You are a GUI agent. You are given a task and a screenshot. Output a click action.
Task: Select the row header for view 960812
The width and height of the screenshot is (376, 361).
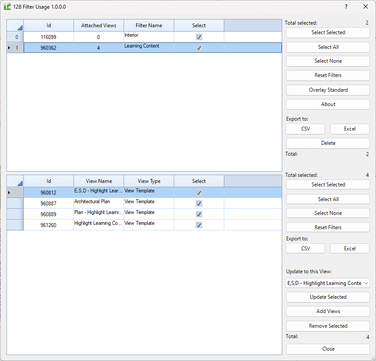coord(15,193)
